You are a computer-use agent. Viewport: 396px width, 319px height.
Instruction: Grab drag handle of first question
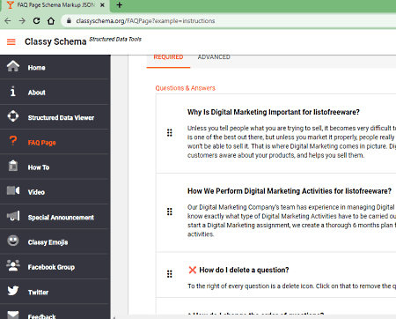(170, 133)
